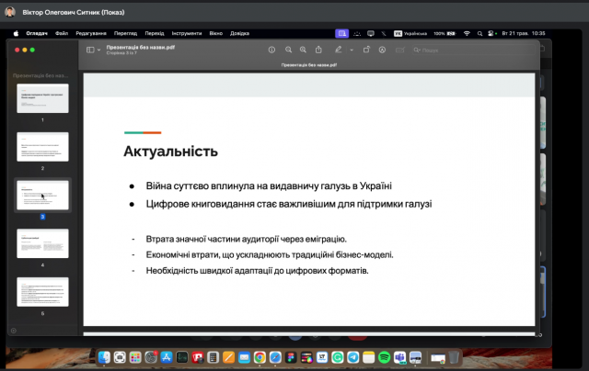Screen dimensions: 589x371
Task: Open the Файл menu
Action: click(x=62, y=33)
